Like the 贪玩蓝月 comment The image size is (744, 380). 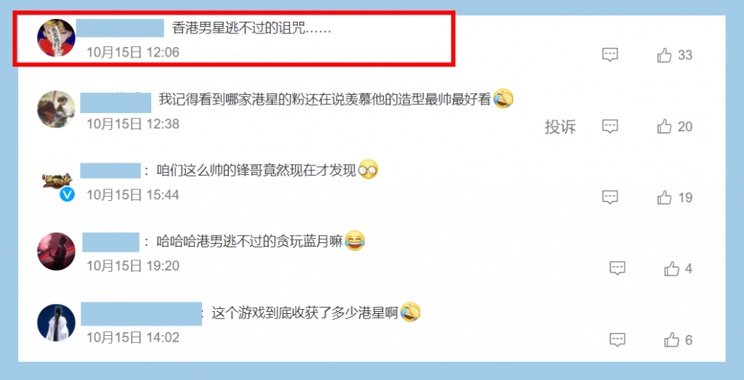671,269
